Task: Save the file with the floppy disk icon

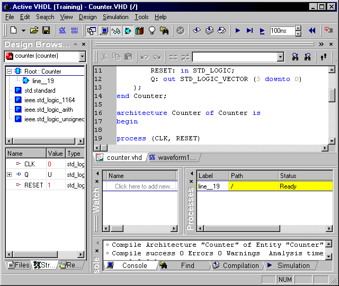Action: (46, 31)
